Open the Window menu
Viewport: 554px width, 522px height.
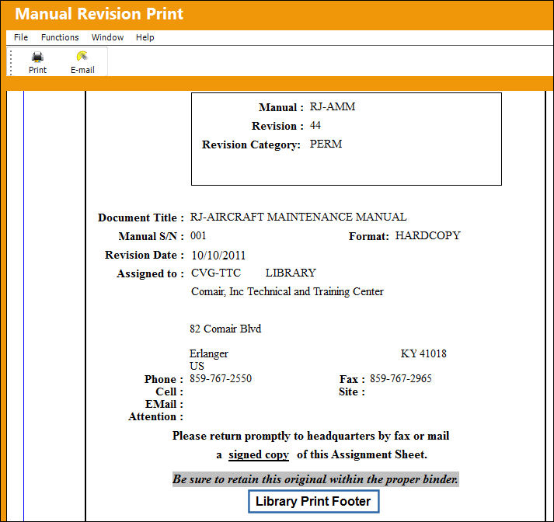107,37
